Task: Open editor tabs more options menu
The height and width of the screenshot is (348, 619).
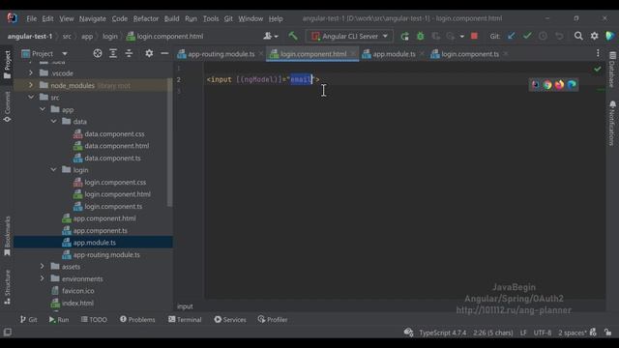Action: point(598,53)
